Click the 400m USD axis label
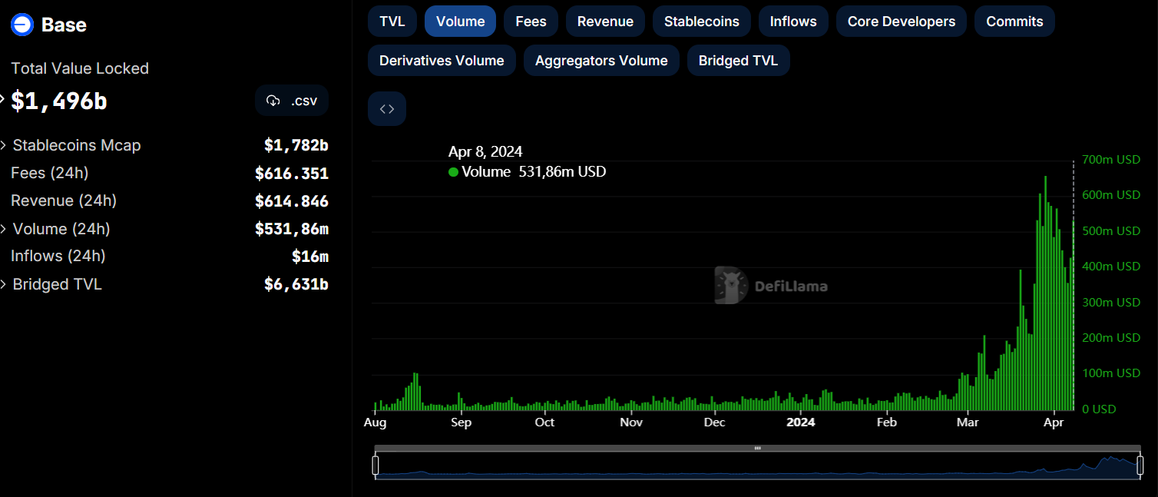The width and height of the screenshot is (1158, 497). pos(1111,266)
